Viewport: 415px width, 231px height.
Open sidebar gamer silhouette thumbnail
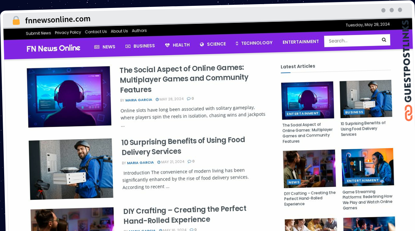pyautogui.click(x=307, y=100)
